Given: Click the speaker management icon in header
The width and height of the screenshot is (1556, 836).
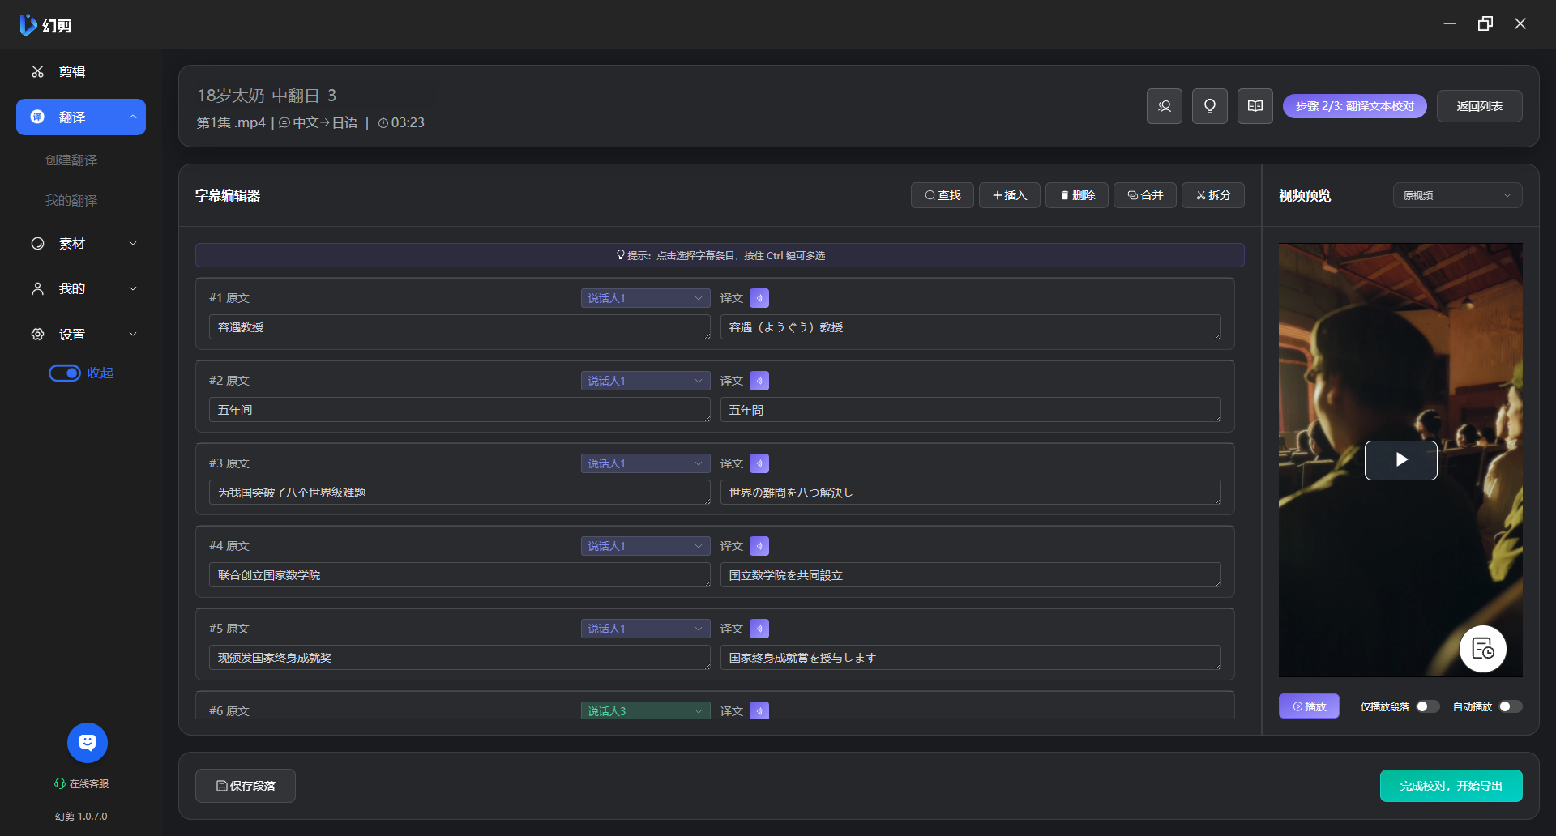Looking at the screenshot, I should [1164, 106].
